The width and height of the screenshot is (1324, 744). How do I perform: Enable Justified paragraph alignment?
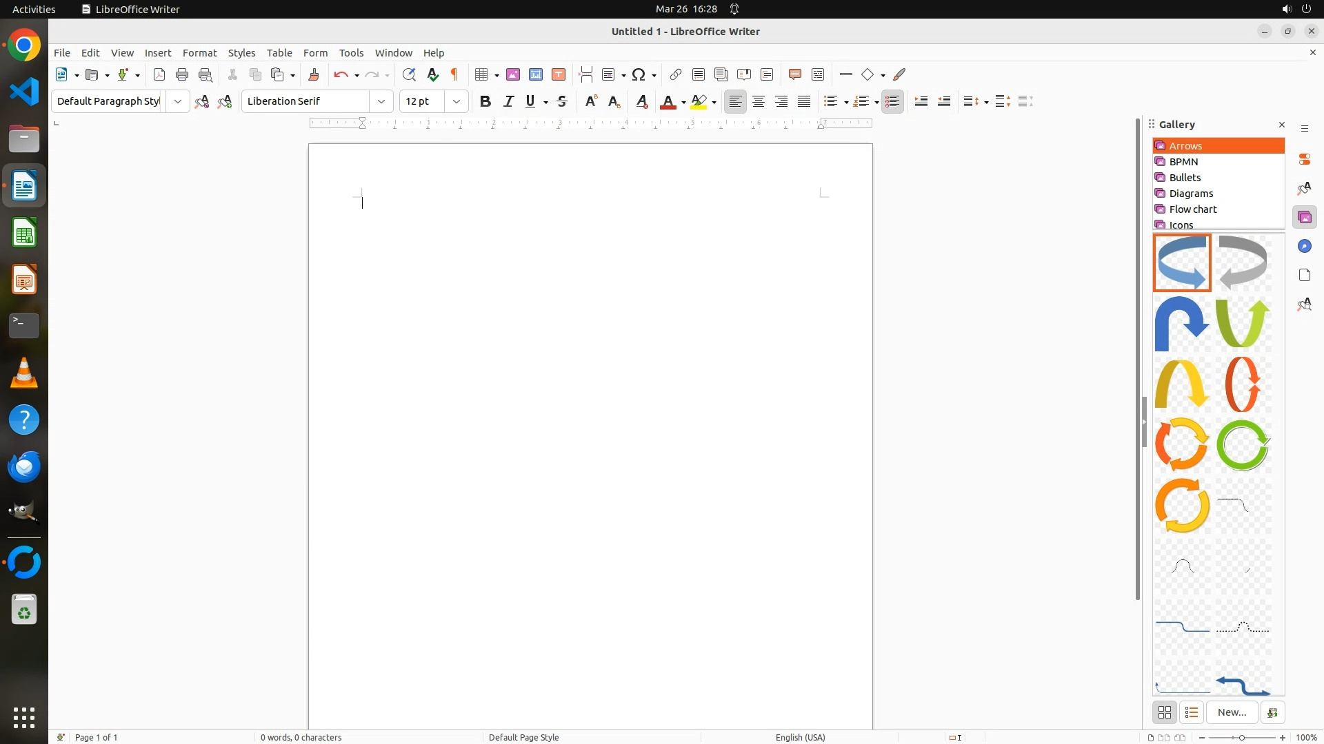[804, 102]
